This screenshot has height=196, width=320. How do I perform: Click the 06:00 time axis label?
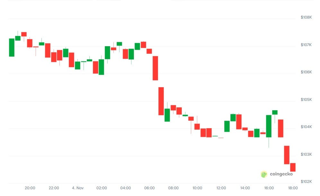pyautogui.click(x=149, y=188)
